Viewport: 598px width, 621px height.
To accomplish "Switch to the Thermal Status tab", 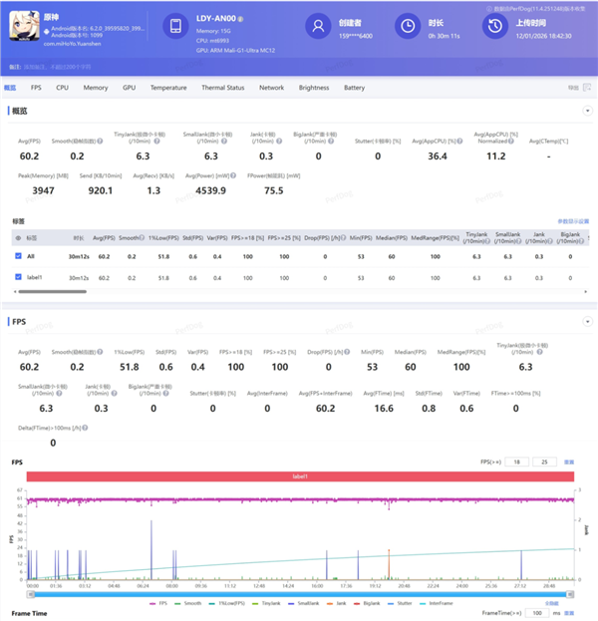I will pyautogui.click(x=223, y=88).
